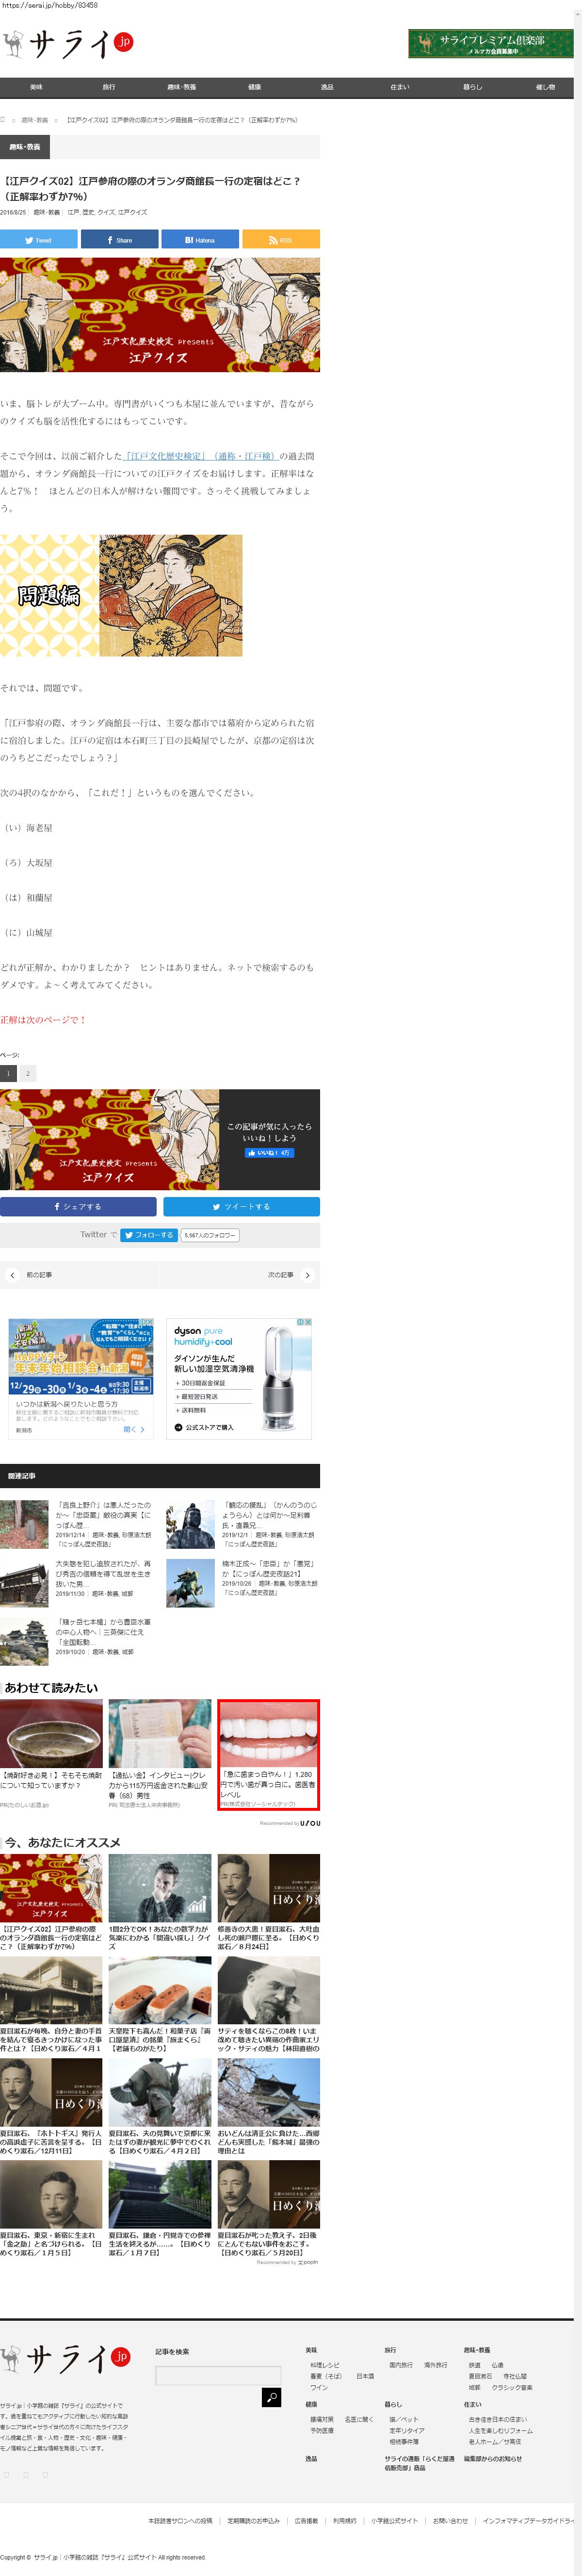Click the blue ツイートする button below the banner
582x2576 pixels.
241,1207
